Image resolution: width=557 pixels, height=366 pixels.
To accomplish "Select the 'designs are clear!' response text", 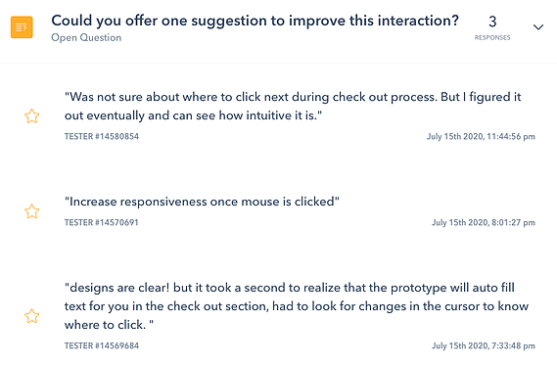I will 297,306.
